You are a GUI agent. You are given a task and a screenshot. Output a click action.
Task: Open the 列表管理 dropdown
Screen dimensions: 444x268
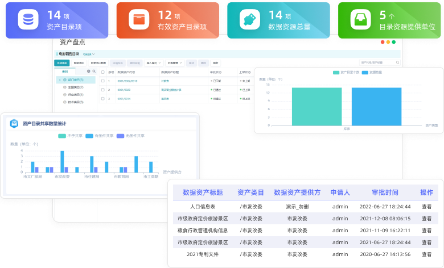[x=174, y=62]
